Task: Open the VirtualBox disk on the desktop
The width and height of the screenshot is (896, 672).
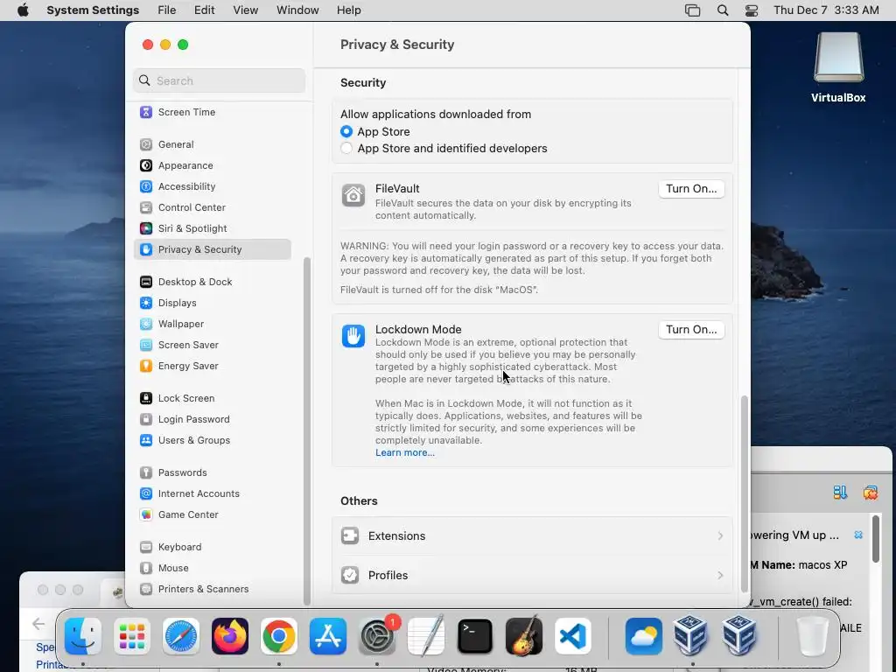Action: (x=838, y=67)
